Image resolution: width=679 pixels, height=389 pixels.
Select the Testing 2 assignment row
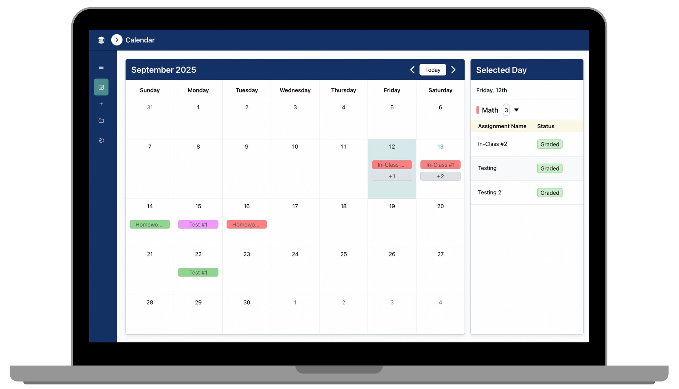tap(489, 192)
